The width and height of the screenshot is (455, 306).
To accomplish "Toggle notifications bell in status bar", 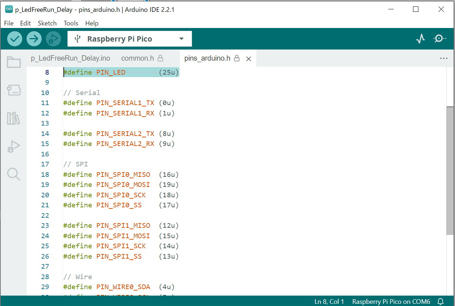I will pos(441,301).
